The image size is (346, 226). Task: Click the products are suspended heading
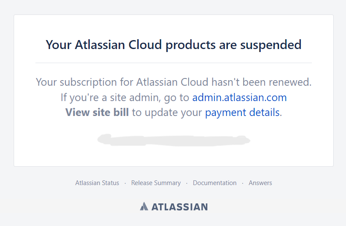[174, 45]
